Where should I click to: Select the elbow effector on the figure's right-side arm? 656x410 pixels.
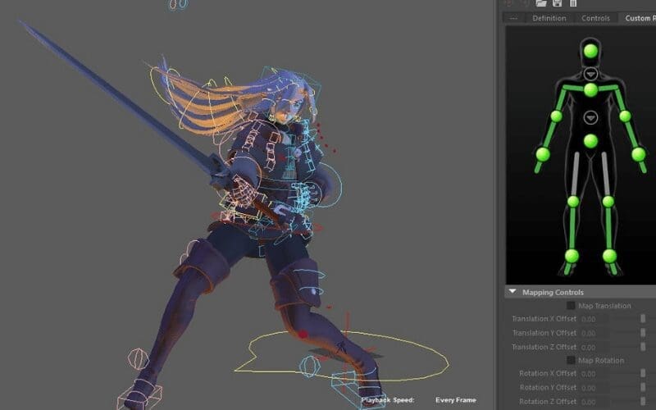625,116
